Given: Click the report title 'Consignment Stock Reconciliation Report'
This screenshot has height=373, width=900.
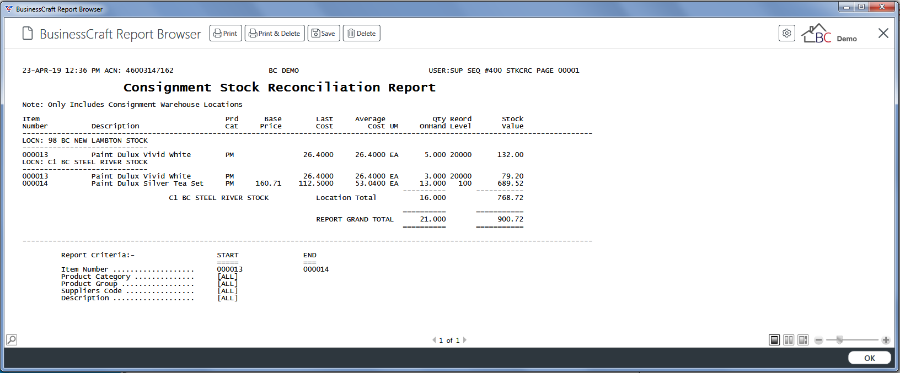Looking at the screenshot, I should pos(280,87).
